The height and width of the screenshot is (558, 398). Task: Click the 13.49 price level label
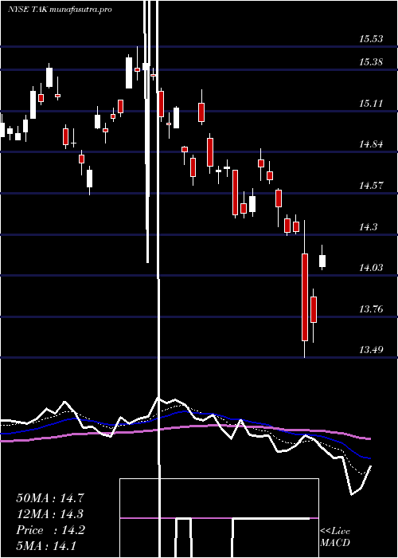pyautogui.click(x=371, y=350)
